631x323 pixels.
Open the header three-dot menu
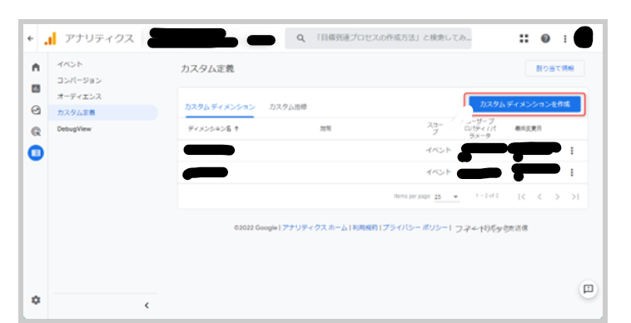pyautogui.click(x=565, y=38)
